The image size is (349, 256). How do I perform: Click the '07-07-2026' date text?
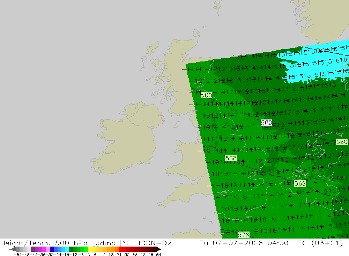(238, 243)
